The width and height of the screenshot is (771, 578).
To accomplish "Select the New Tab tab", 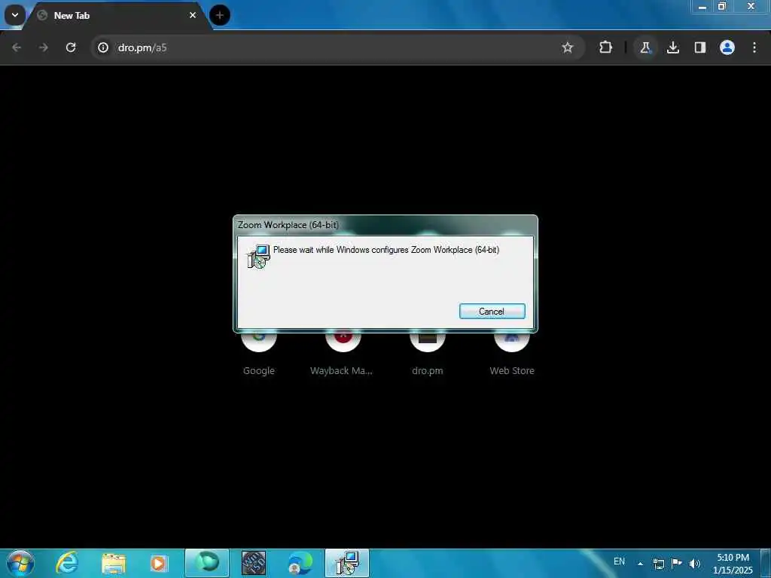I will pyautogui.click(x=118, y=15).
